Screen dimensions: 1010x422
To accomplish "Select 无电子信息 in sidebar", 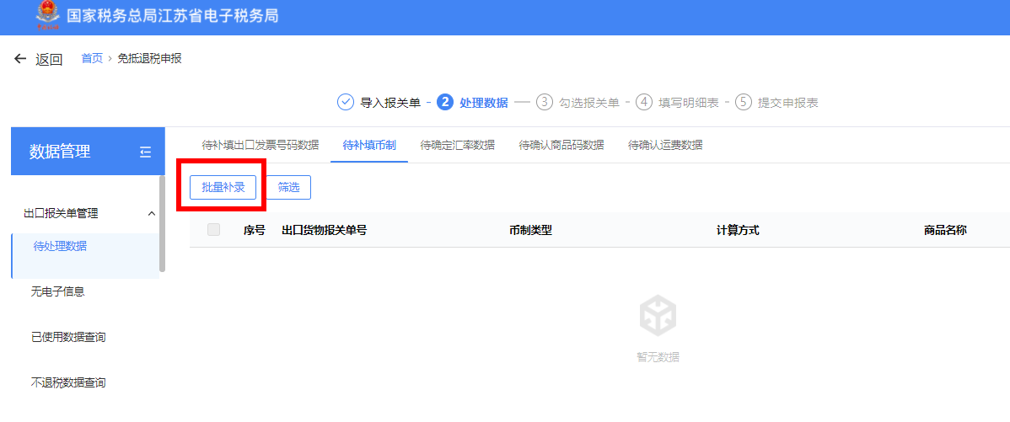I will tap(57, 291).
